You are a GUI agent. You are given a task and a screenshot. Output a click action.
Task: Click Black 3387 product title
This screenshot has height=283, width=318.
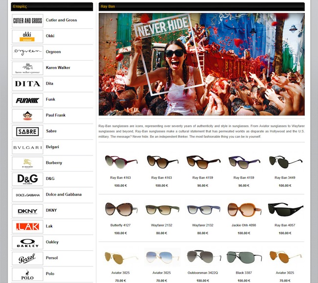[244, 273]
